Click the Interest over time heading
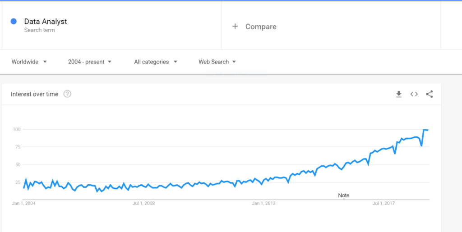The image size is (462, 232). (34, 94)
